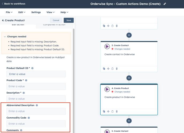
Task: Go back to workflows
Action: 13,4
